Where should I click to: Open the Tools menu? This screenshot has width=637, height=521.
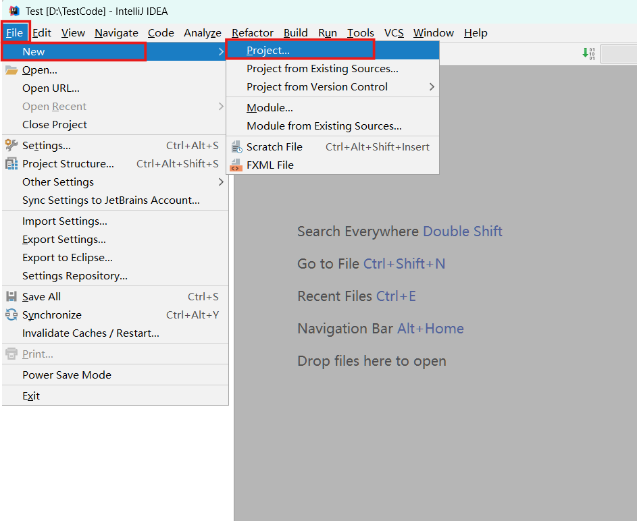[x=360, y=32]
